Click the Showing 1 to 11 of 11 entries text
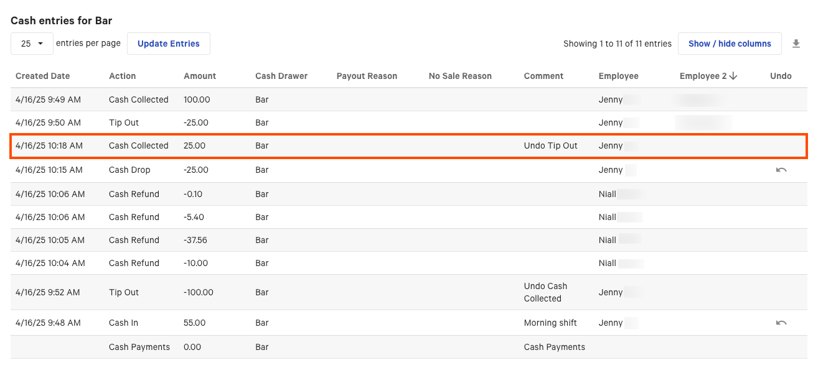 (618, 44)
